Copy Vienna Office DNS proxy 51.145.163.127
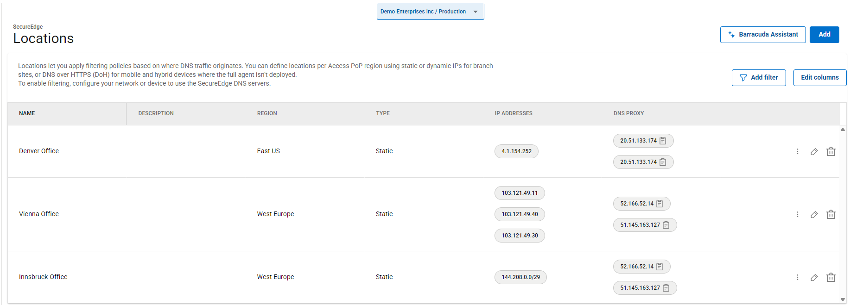Viewport: 850px width, 305px height. click(x=666, y=225)
